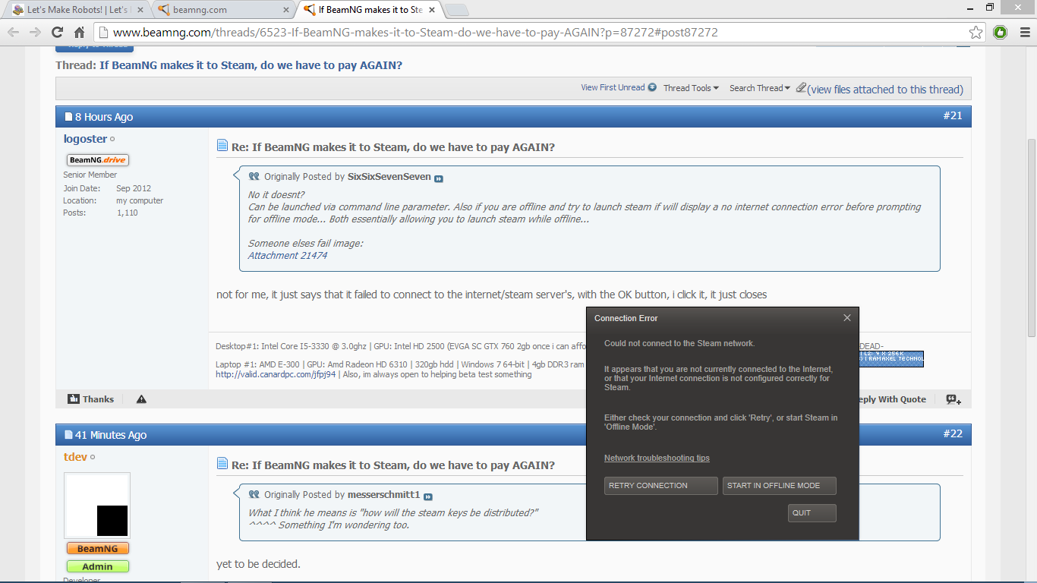Image resolution: width=1037 pixels, height=583 pixels.
Task: Click view files attached to this thread
Action: (885, 89)
